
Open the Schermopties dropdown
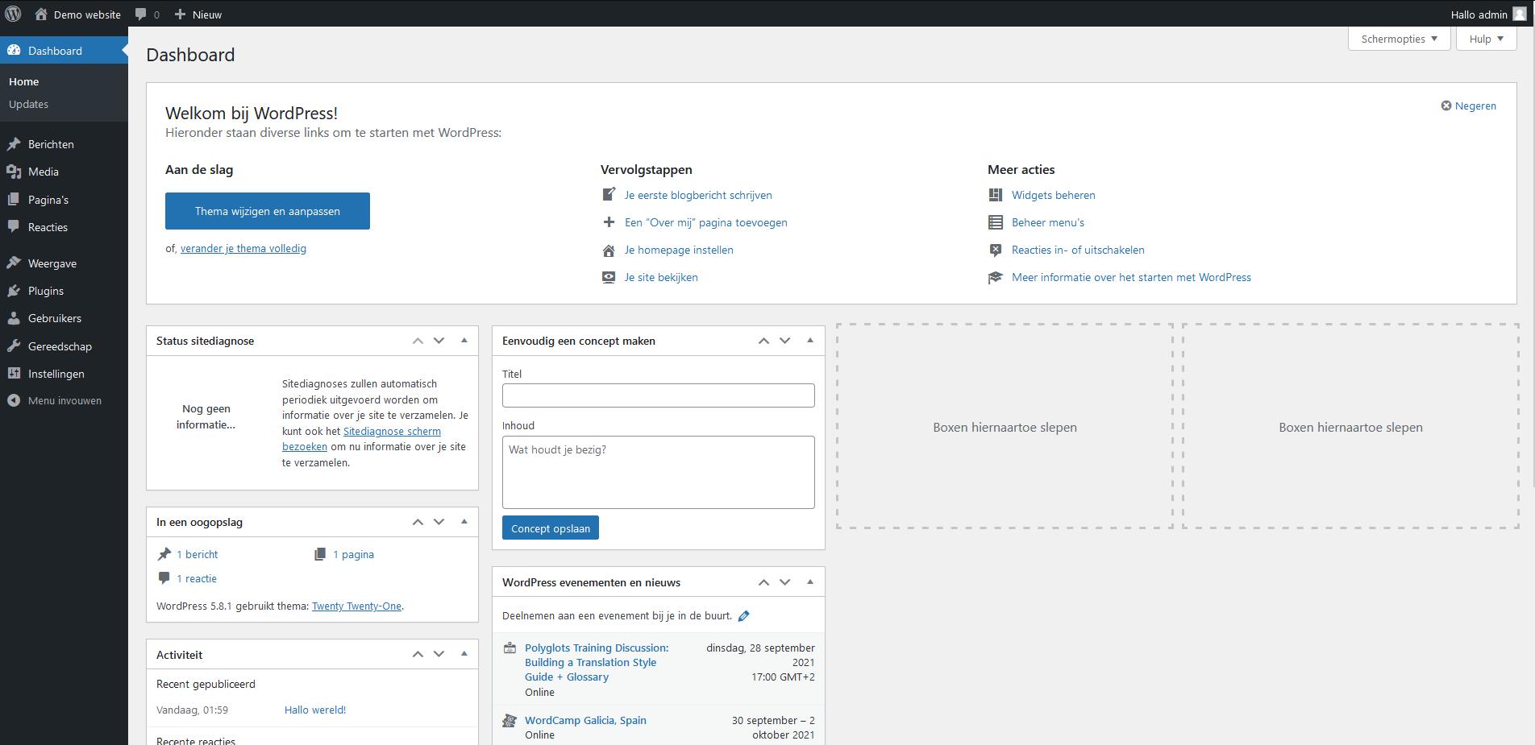(x=1400, y=39)
